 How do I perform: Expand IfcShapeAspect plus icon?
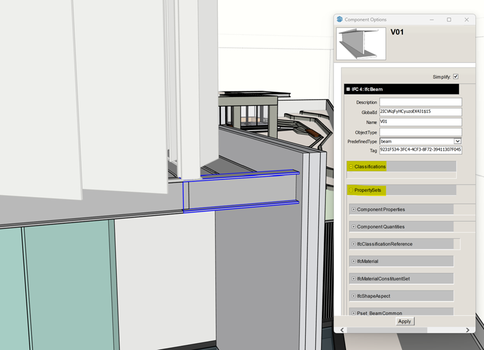(x=354, y=296)
